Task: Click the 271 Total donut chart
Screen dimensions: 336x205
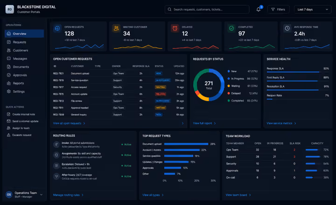Action: tap(209, 85)
